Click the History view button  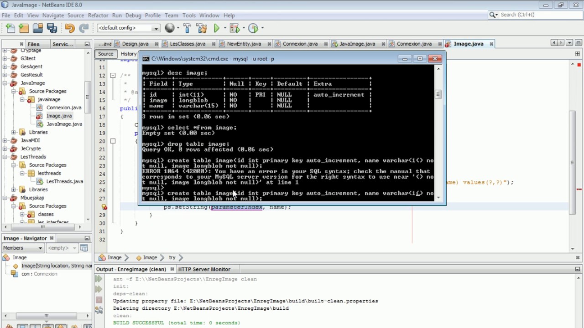pos(129,54)
